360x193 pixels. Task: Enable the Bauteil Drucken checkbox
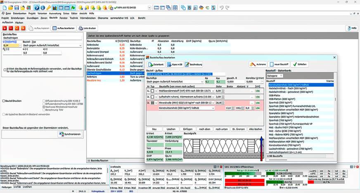(x=4, y=101)
